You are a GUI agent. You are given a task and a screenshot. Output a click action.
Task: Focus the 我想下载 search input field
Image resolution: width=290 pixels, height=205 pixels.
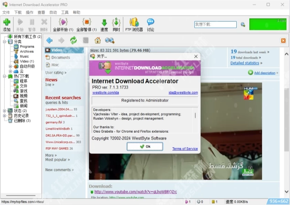coord(215,24)
